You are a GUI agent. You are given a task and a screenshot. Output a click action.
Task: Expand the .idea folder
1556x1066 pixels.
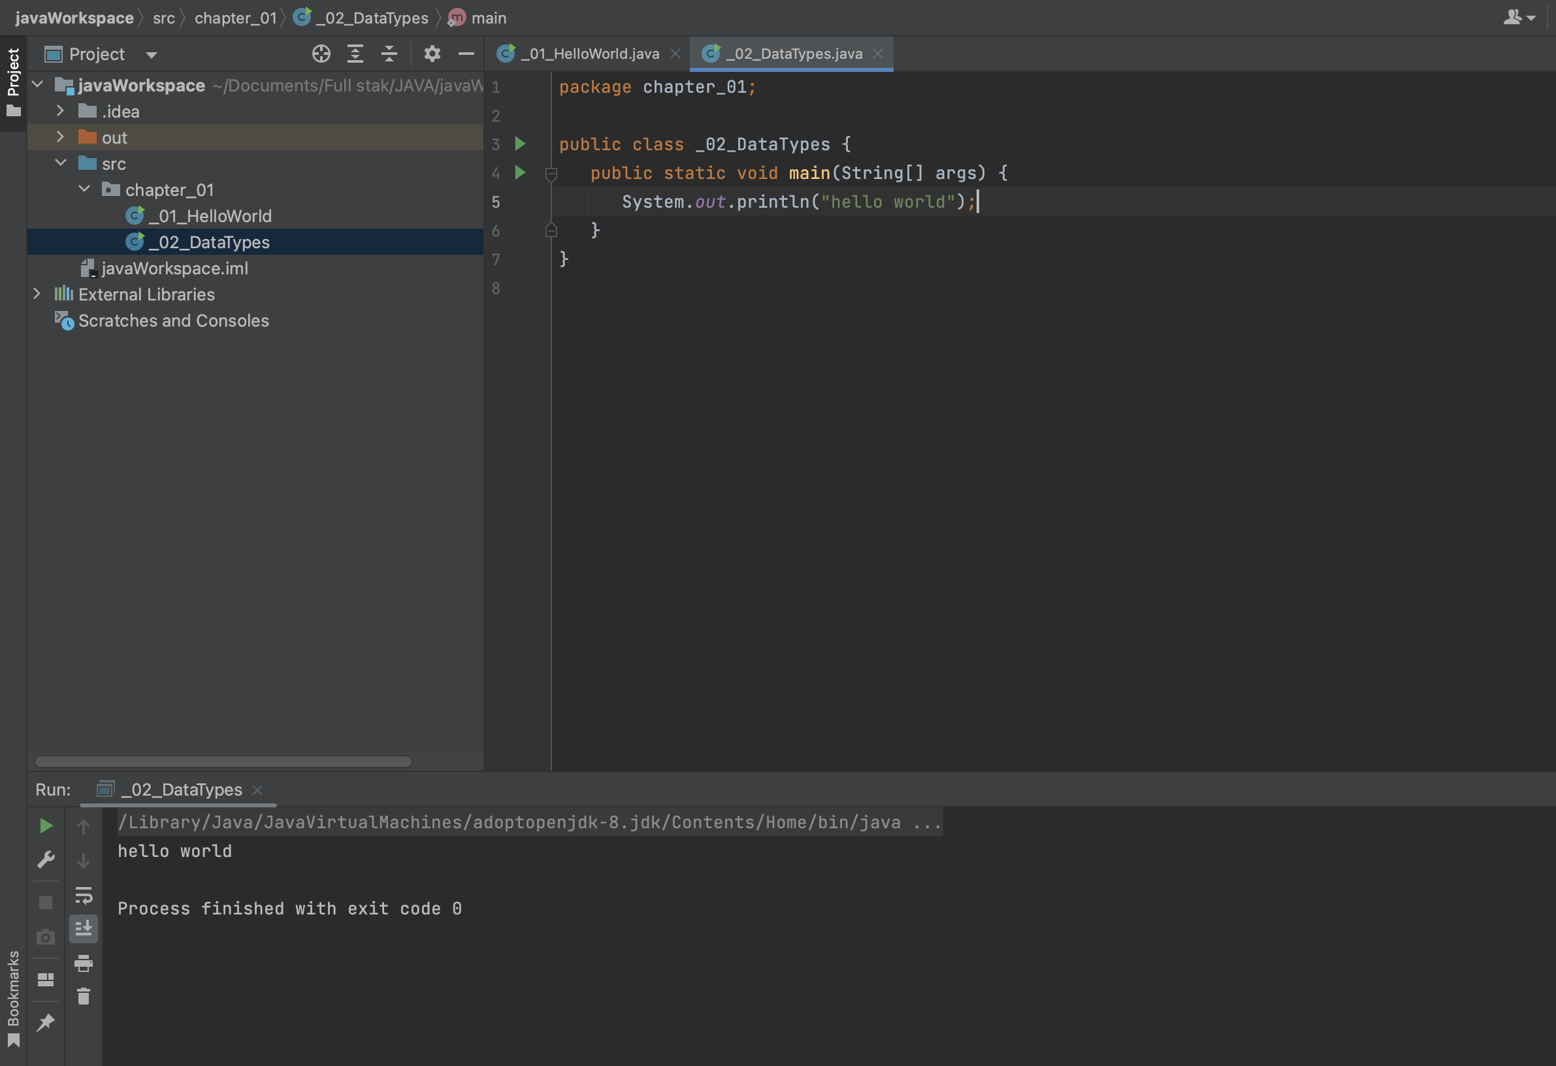click(x=60, y=110)
